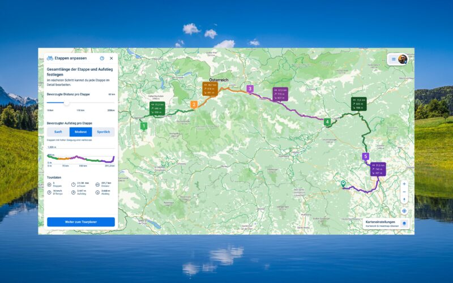Image resolution: width=453 pixels, height=283 pixels.
Task: Click the purple stage marker 5
Action: (x=365, y=157)
